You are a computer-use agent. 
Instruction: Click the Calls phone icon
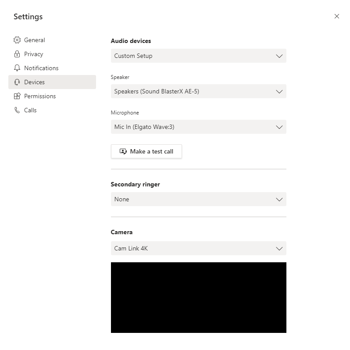(x=17, y=110)
